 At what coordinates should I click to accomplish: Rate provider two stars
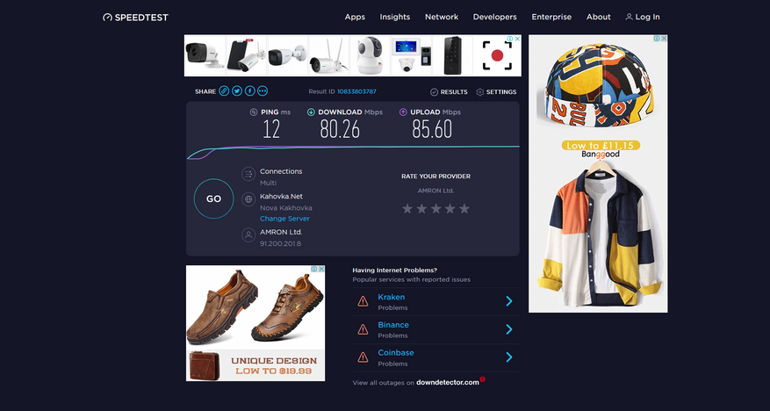coord(421,209)
